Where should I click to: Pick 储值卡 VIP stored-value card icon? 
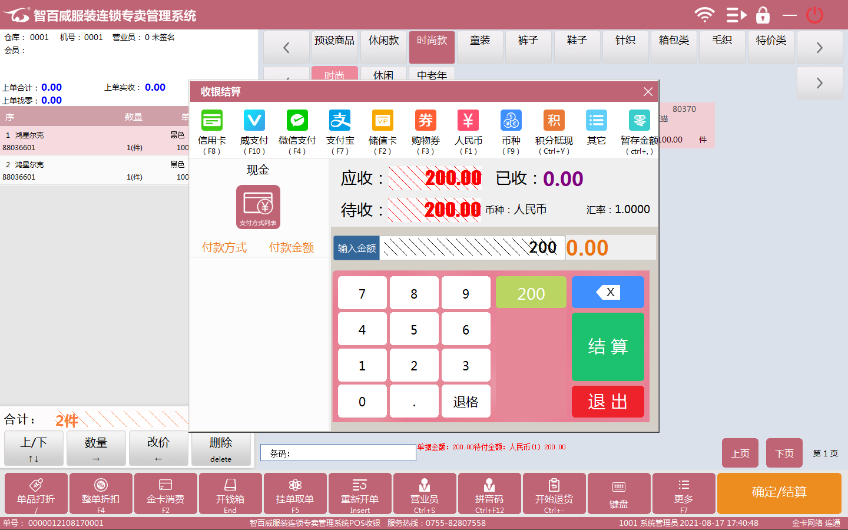coord(382,121)
